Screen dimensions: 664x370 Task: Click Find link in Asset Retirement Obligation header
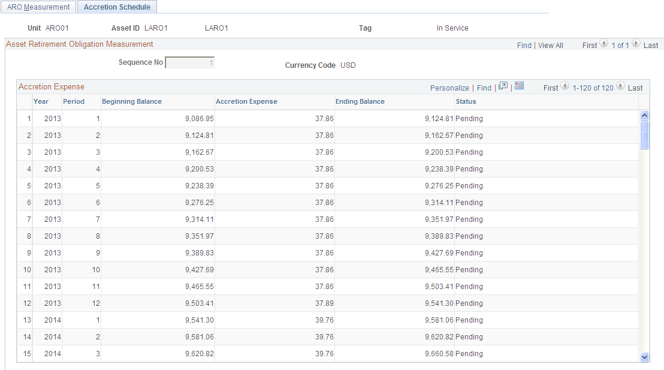[x=524, y=46]
